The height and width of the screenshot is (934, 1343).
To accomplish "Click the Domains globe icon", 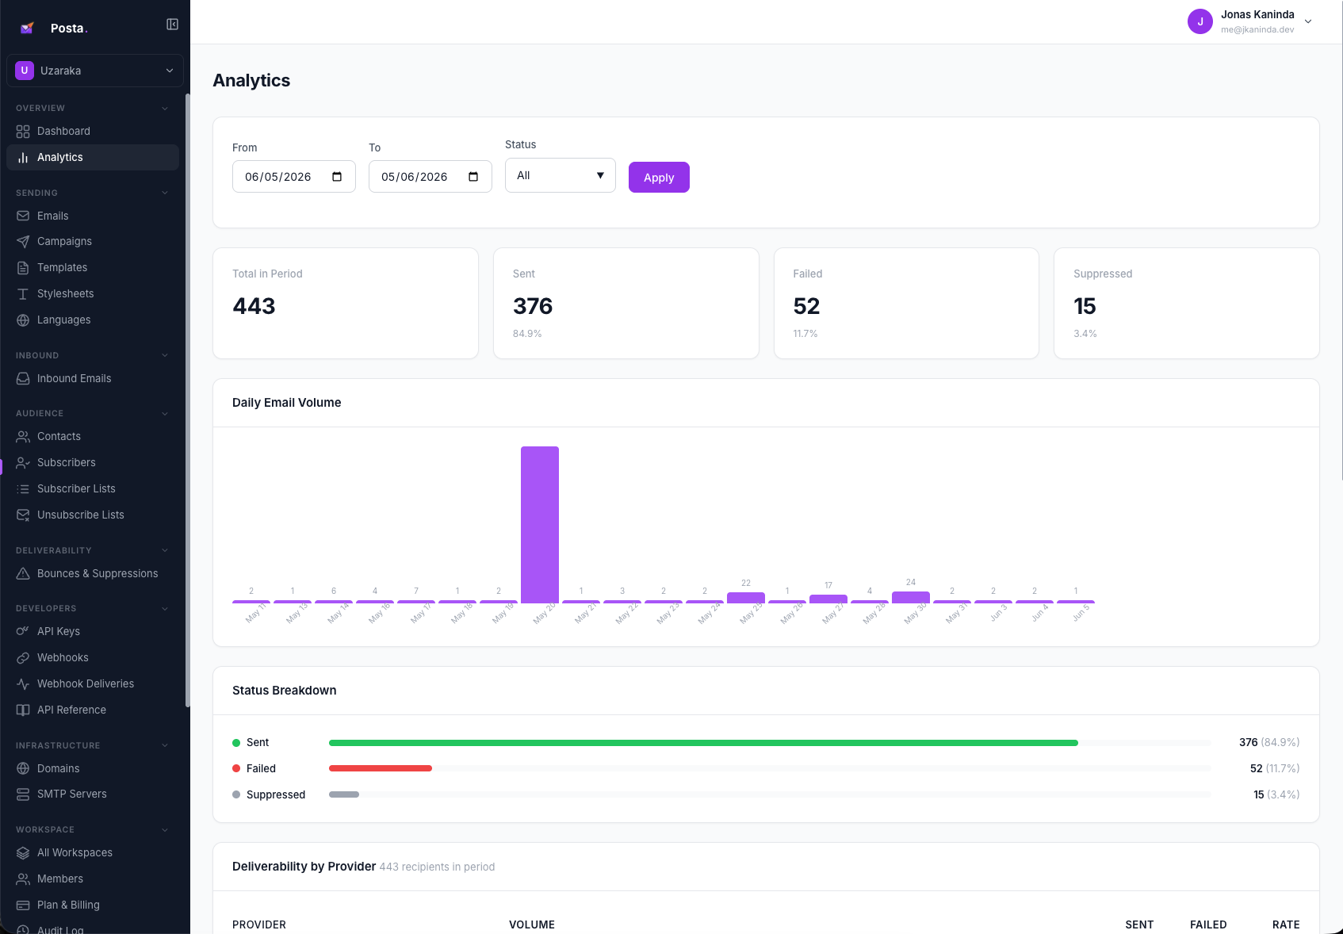I will point(23,768).
